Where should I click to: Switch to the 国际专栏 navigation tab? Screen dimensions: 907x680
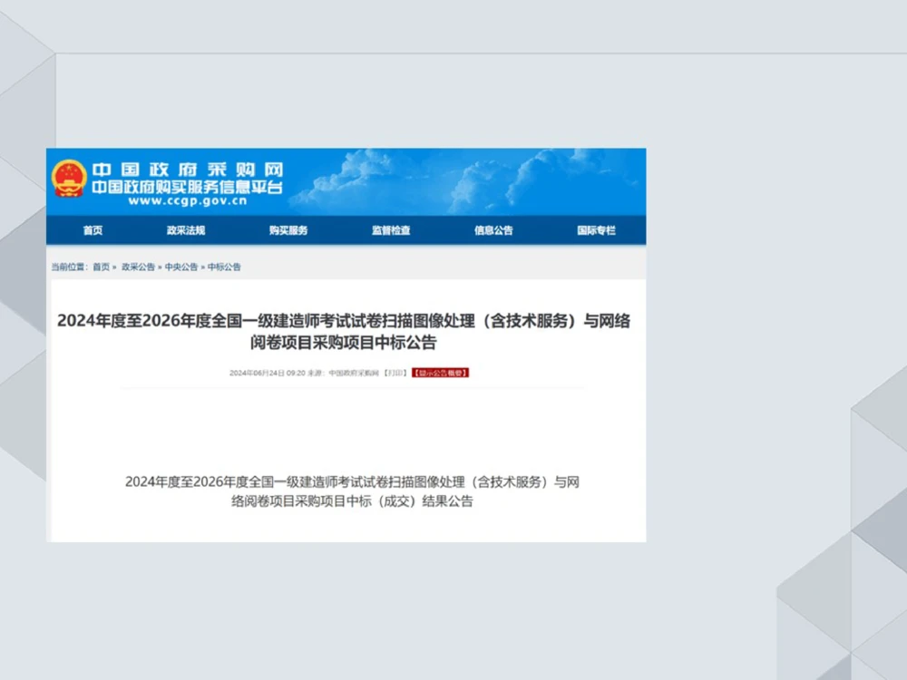[x=596, y=230]
